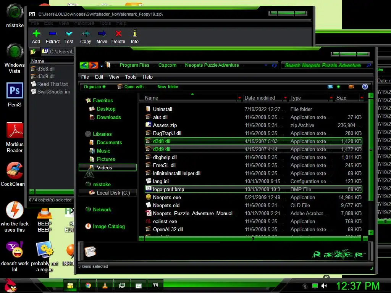Click the Extract icon in 7-Zip
Screen dimensions: 391x293
(x=53, y=37)
